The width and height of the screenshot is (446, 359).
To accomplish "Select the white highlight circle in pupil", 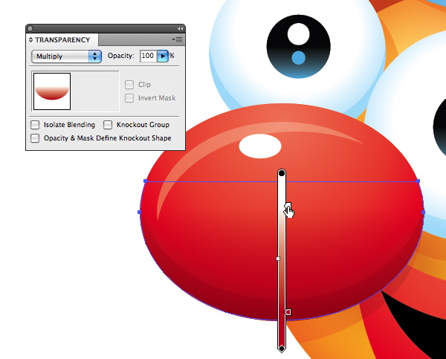I will tap(298, 34).
